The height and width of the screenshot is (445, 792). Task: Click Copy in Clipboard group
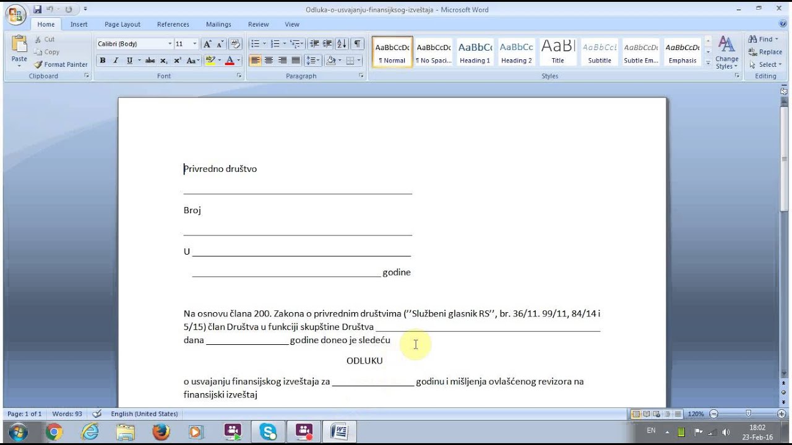(47, 52)
